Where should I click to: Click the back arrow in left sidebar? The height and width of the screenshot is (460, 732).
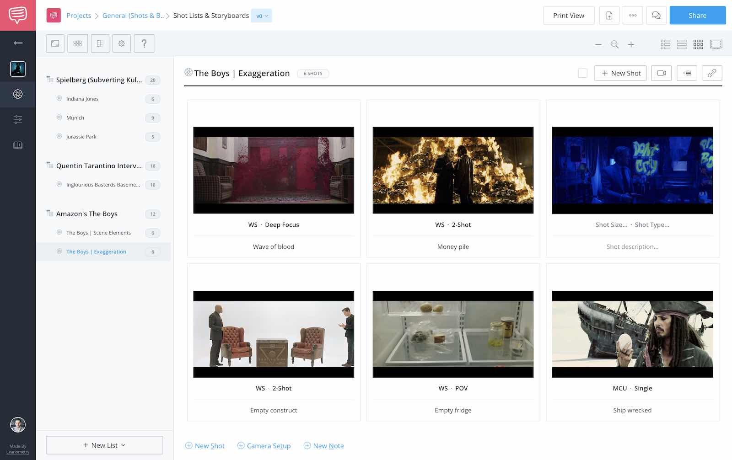[18, 43]
